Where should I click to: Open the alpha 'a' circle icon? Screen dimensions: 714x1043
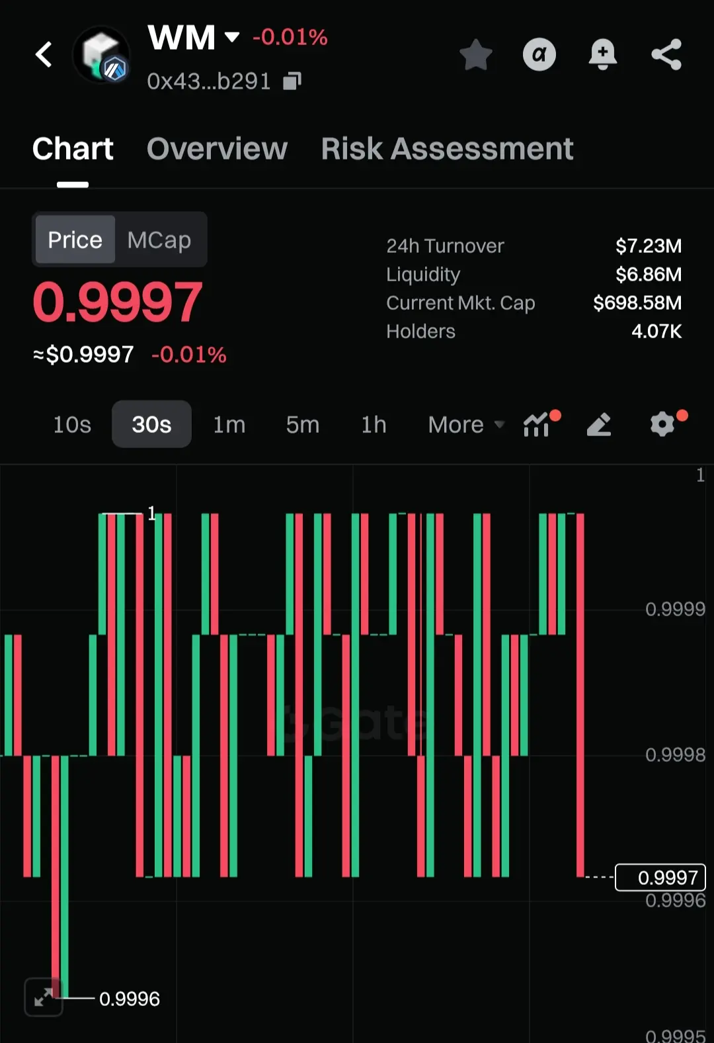coord(539,54)
